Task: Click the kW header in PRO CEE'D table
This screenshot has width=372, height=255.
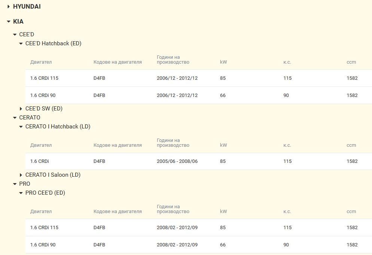Action: 223,212
